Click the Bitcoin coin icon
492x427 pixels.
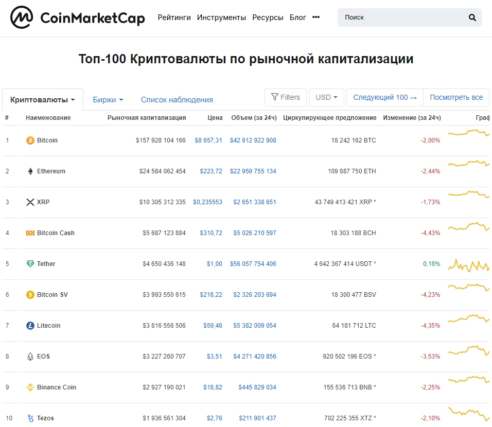30,140
